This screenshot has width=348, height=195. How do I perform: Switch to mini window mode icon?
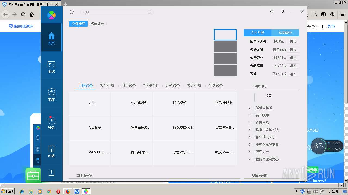pyautogui.click(x=282, y=12)
